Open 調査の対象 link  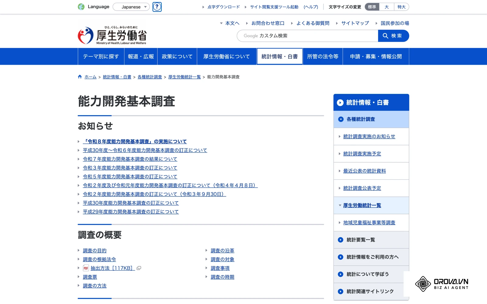coord(222,260)
